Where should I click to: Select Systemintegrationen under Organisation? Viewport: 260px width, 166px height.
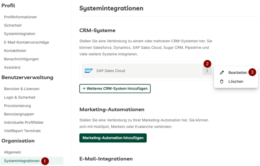[22, 161]
